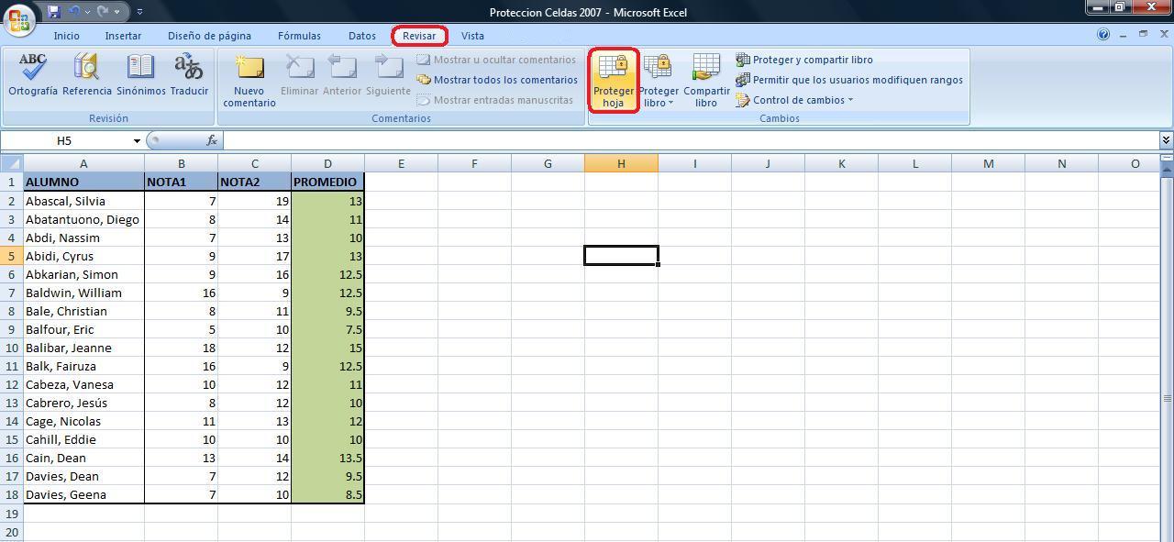Image resolution: width=1174 pixels, height=542 pixels.
Task: Click Compartir libro icon
Action: [x=706, y=81]
